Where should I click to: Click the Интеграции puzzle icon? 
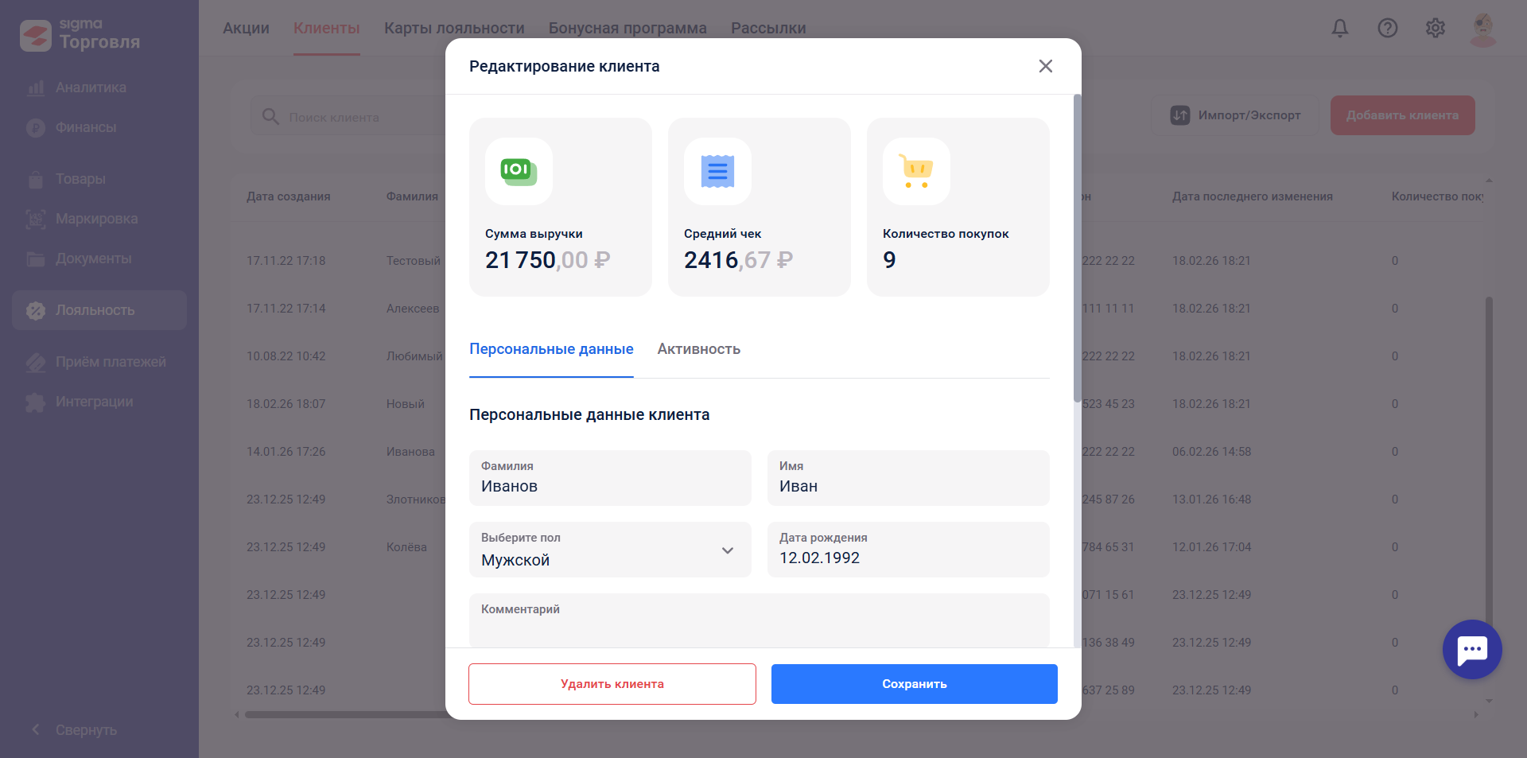[36, 402]
